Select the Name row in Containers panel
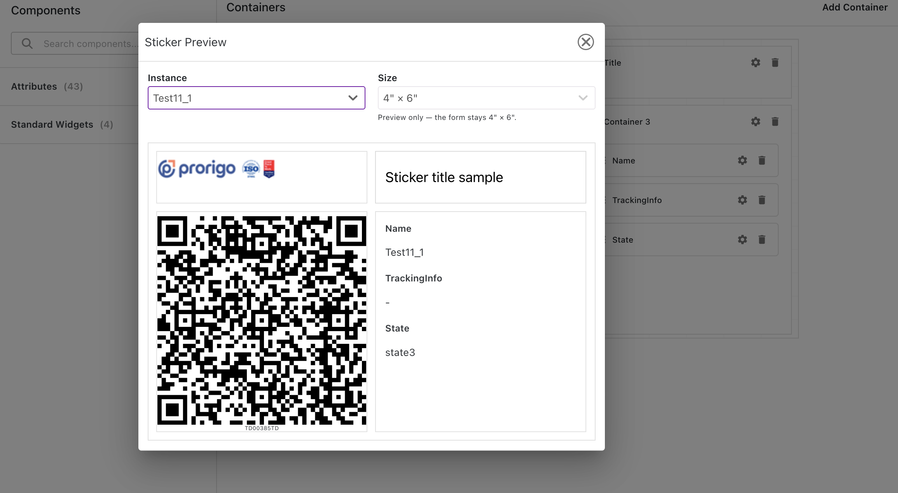This screenshot has height=493, width=898. tap(692, 160)
